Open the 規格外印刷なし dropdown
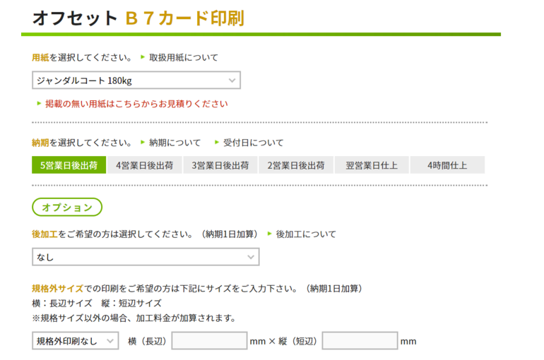This screenshot has width=544, height=360. click(x=76, y=341)
